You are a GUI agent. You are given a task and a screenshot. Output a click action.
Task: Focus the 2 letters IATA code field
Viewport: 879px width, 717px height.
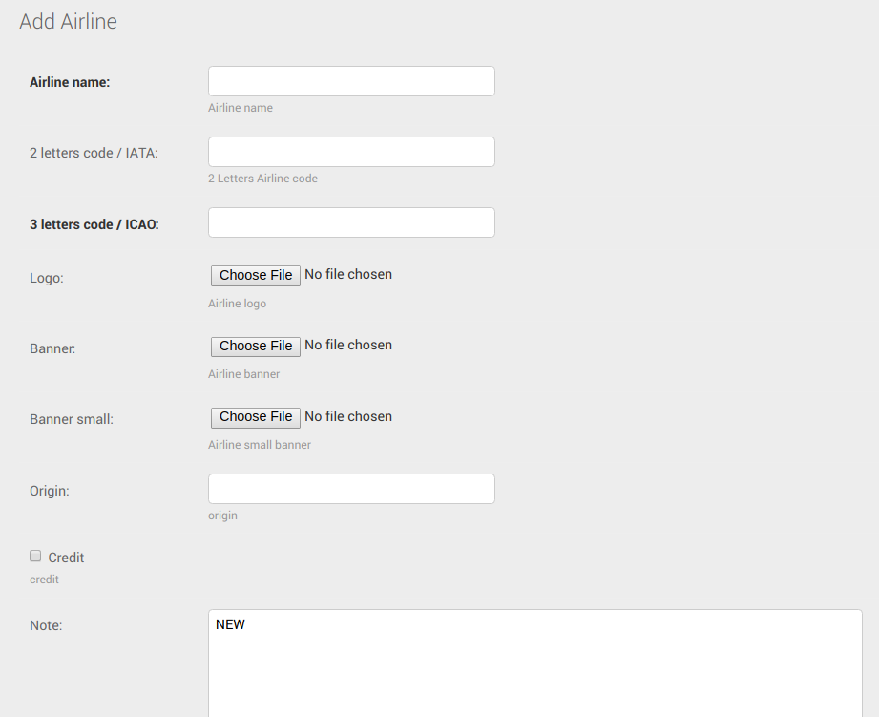351,152
